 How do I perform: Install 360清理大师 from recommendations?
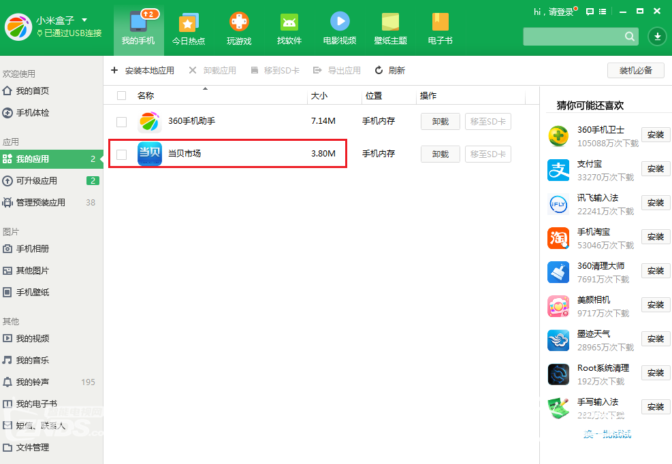click(x=656, y=271)
